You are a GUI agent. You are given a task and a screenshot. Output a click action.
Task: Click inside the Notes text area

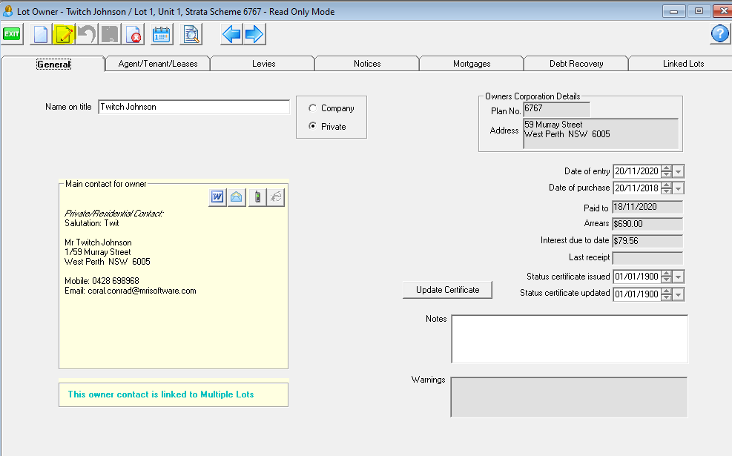click(570, 339)
